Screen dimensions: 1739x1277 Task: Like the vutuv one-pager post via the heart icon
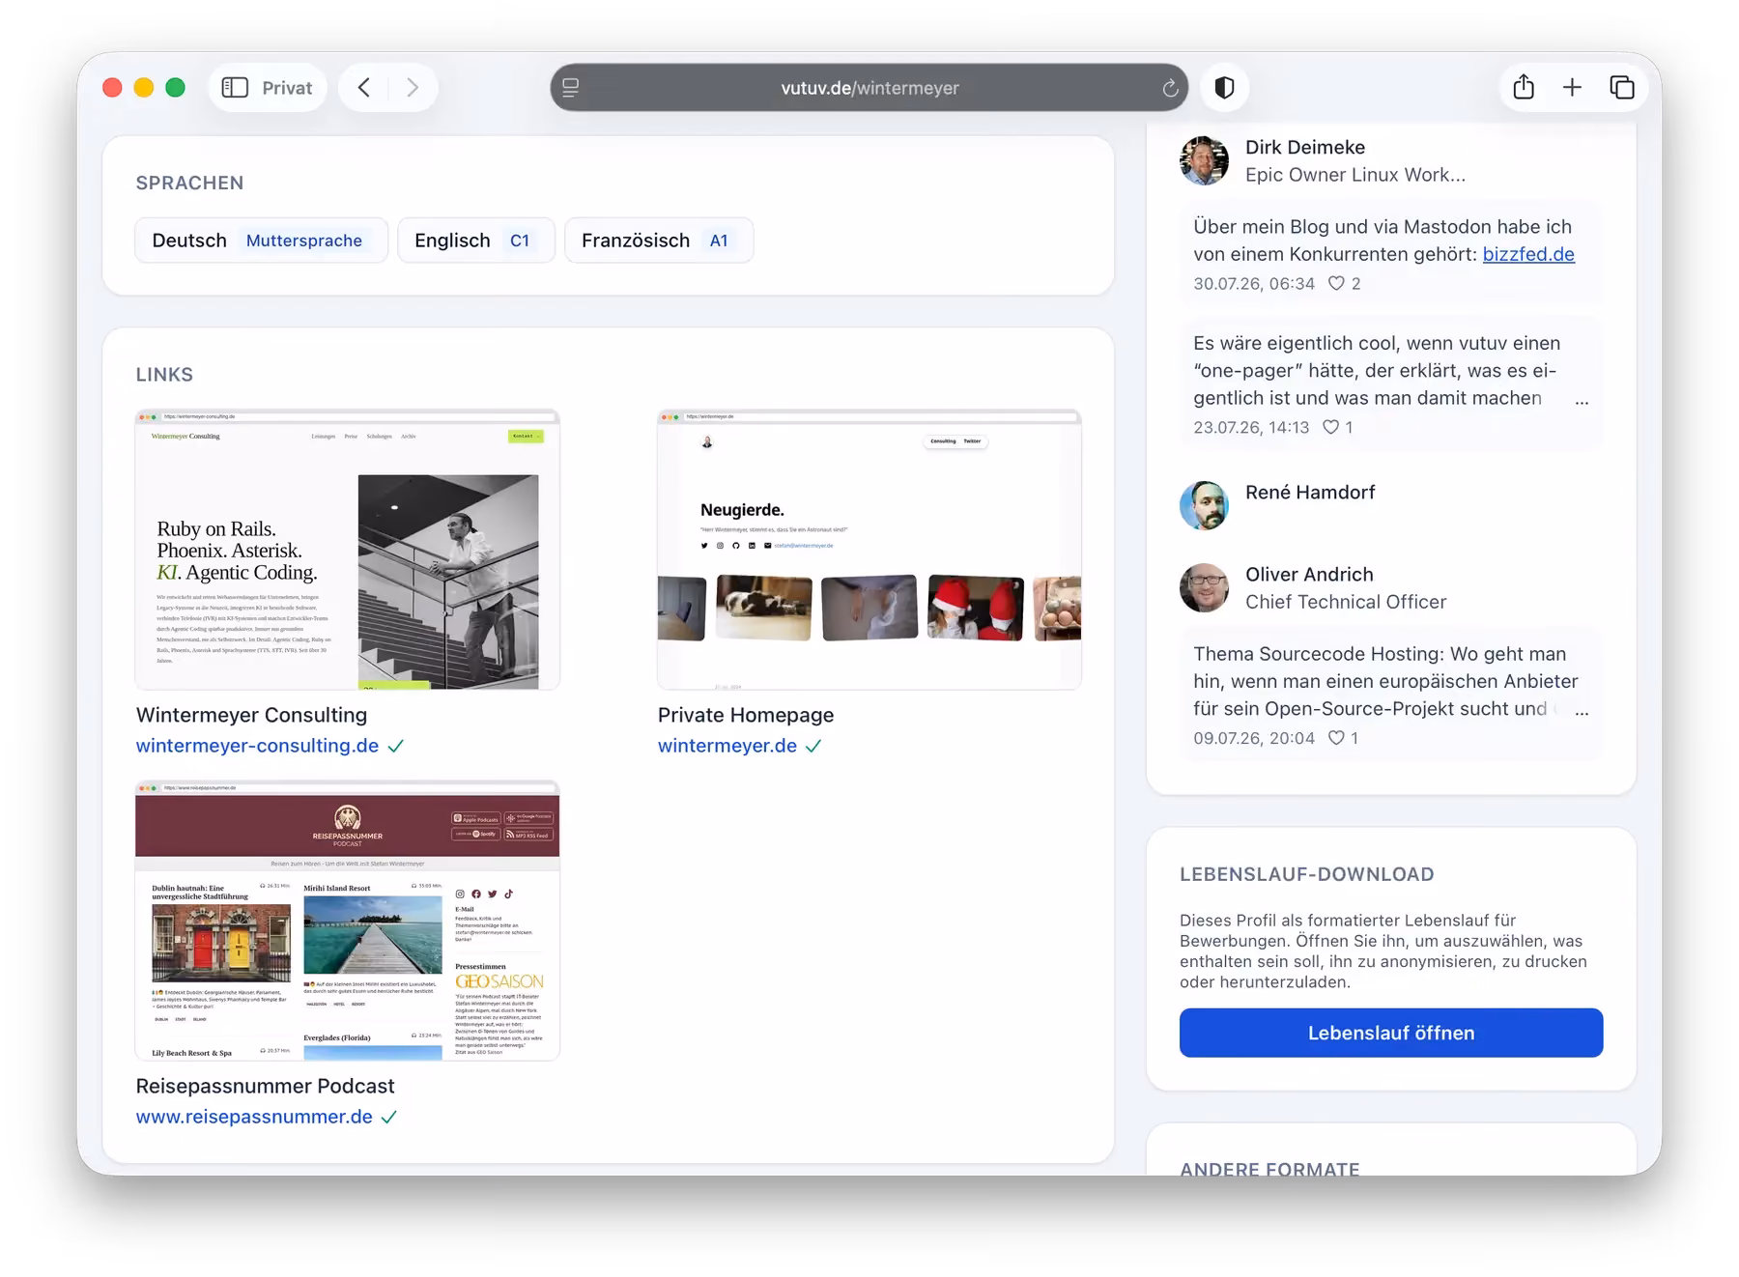[x=1330, y=427]
